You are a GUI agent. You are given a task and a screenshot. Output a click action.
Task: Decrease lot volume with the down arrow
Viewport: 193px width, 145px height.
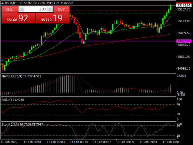point(21,9)
